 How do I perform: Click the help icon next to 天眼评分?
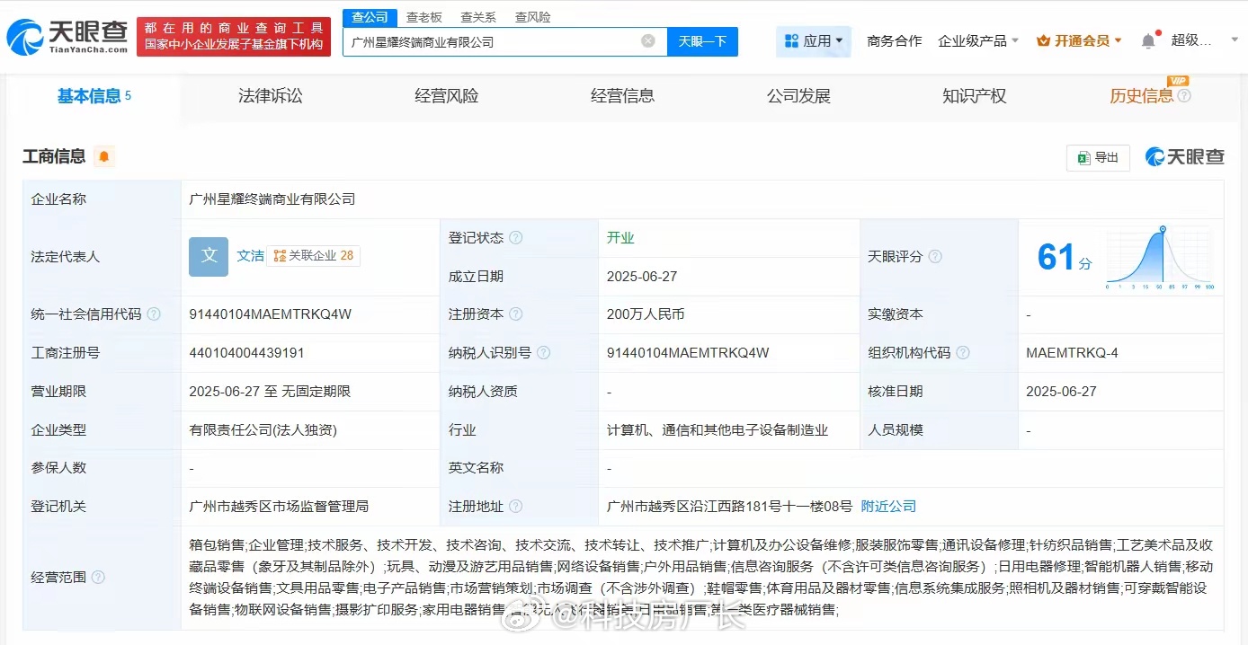pyautogui.click(x=935, y=257)
